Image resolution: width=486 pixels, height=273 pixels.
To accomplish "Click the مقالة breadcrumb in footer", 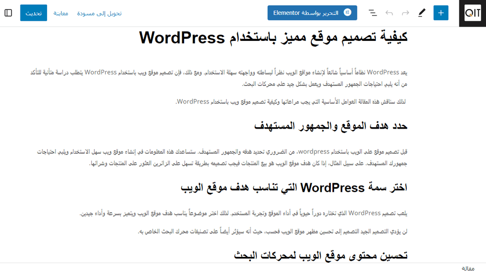I will tap(468, 268).
